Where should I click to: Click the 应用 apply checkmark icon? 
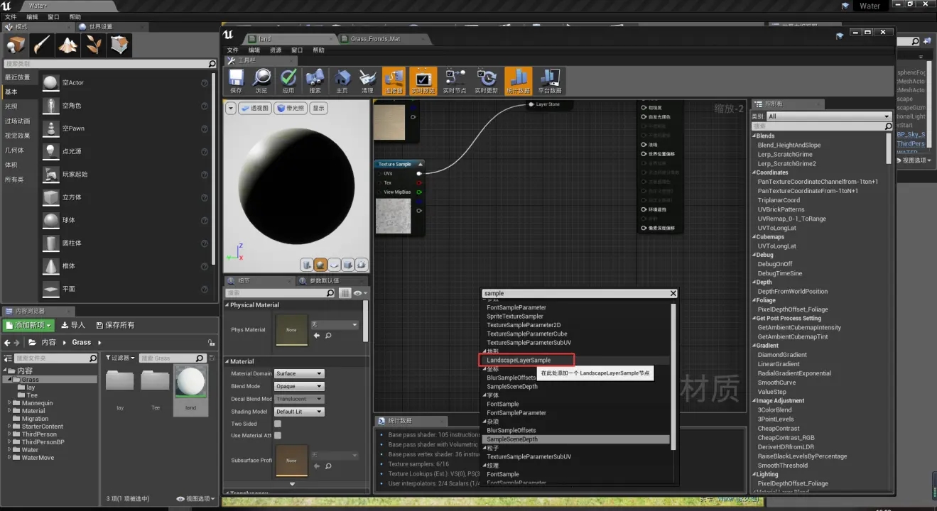288,78
